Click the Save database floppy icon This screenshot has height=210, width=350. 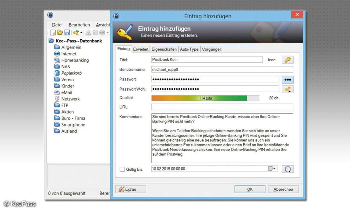tap(67, 33)
